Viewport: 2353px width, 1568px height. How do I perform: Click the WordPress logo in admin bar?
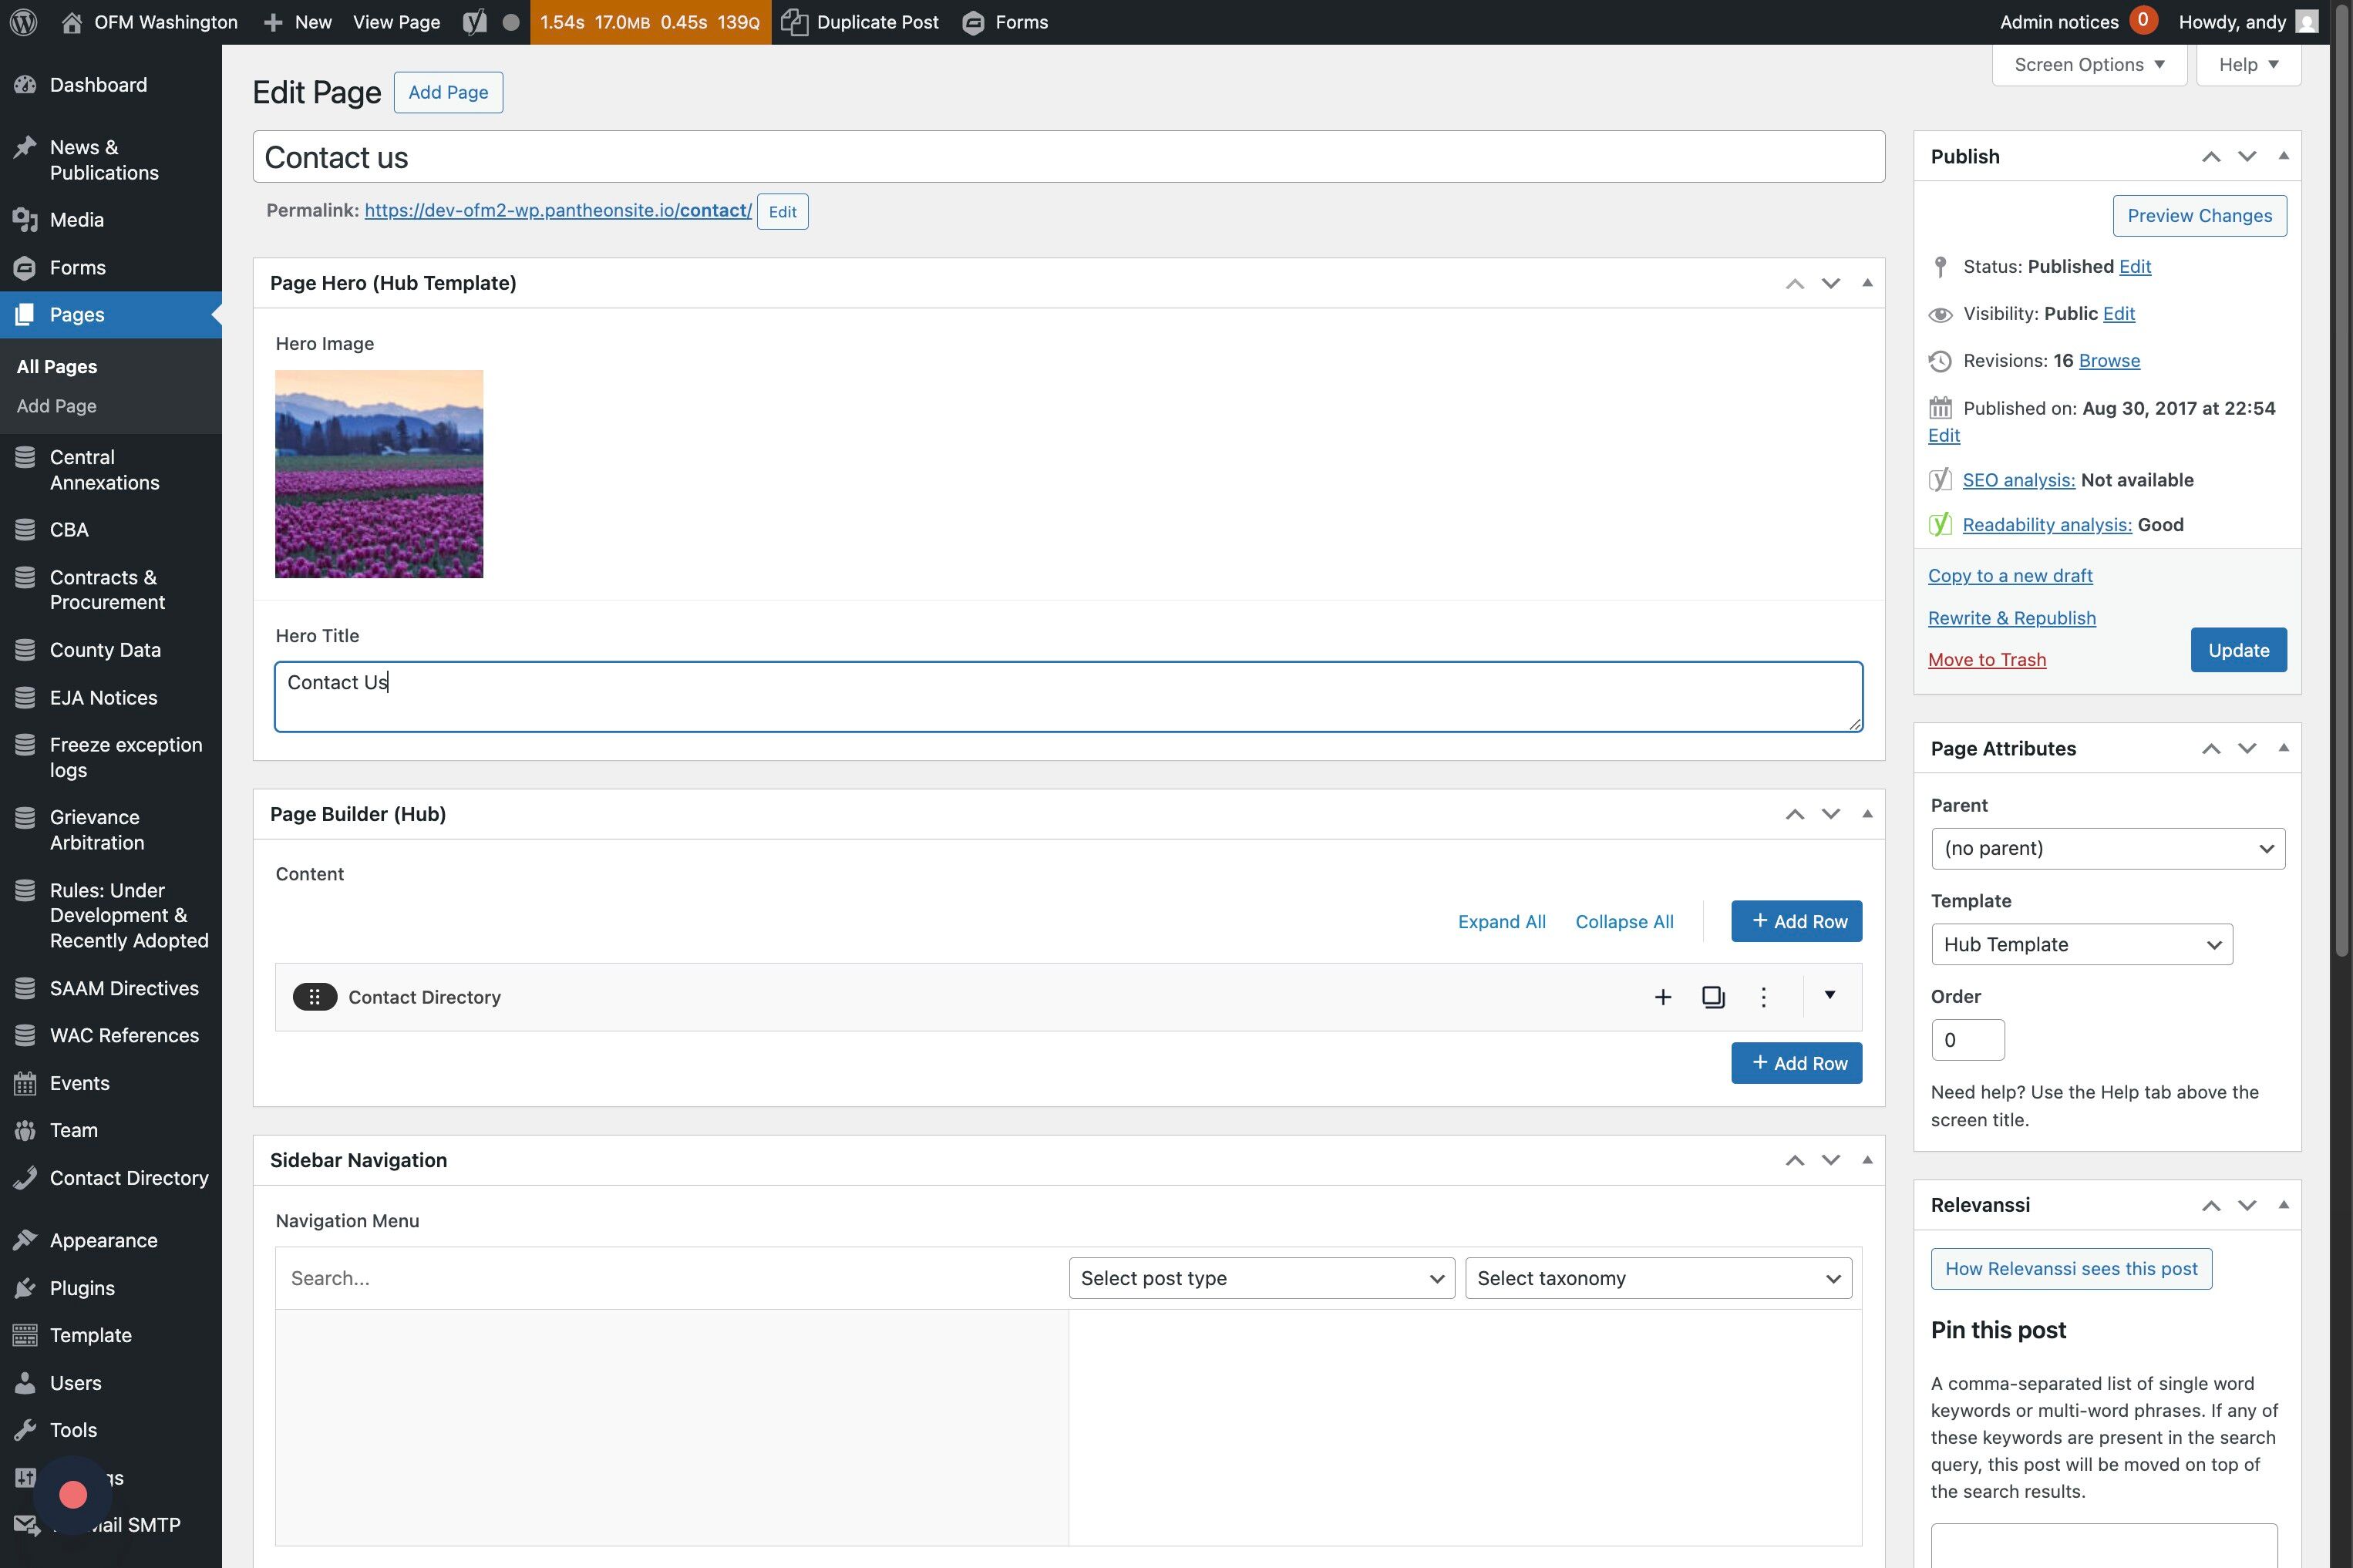[x=24, y=22]
